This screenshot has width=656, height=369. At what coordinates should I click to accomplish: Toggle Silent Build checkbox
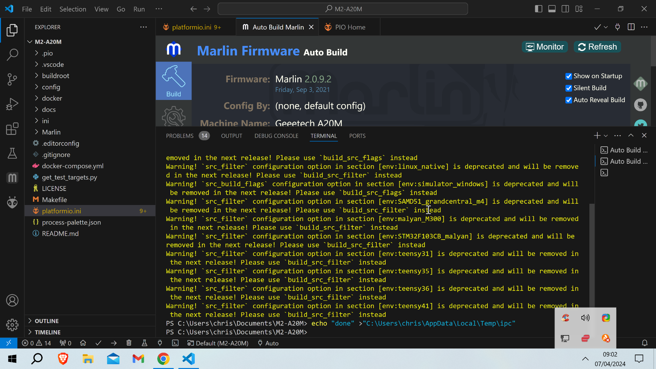click(569, 88)
